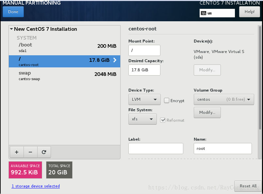The height and width of the screenshot is (194, 263).
Task: Toggle the Encrypt checkbox
Action: 167,100
